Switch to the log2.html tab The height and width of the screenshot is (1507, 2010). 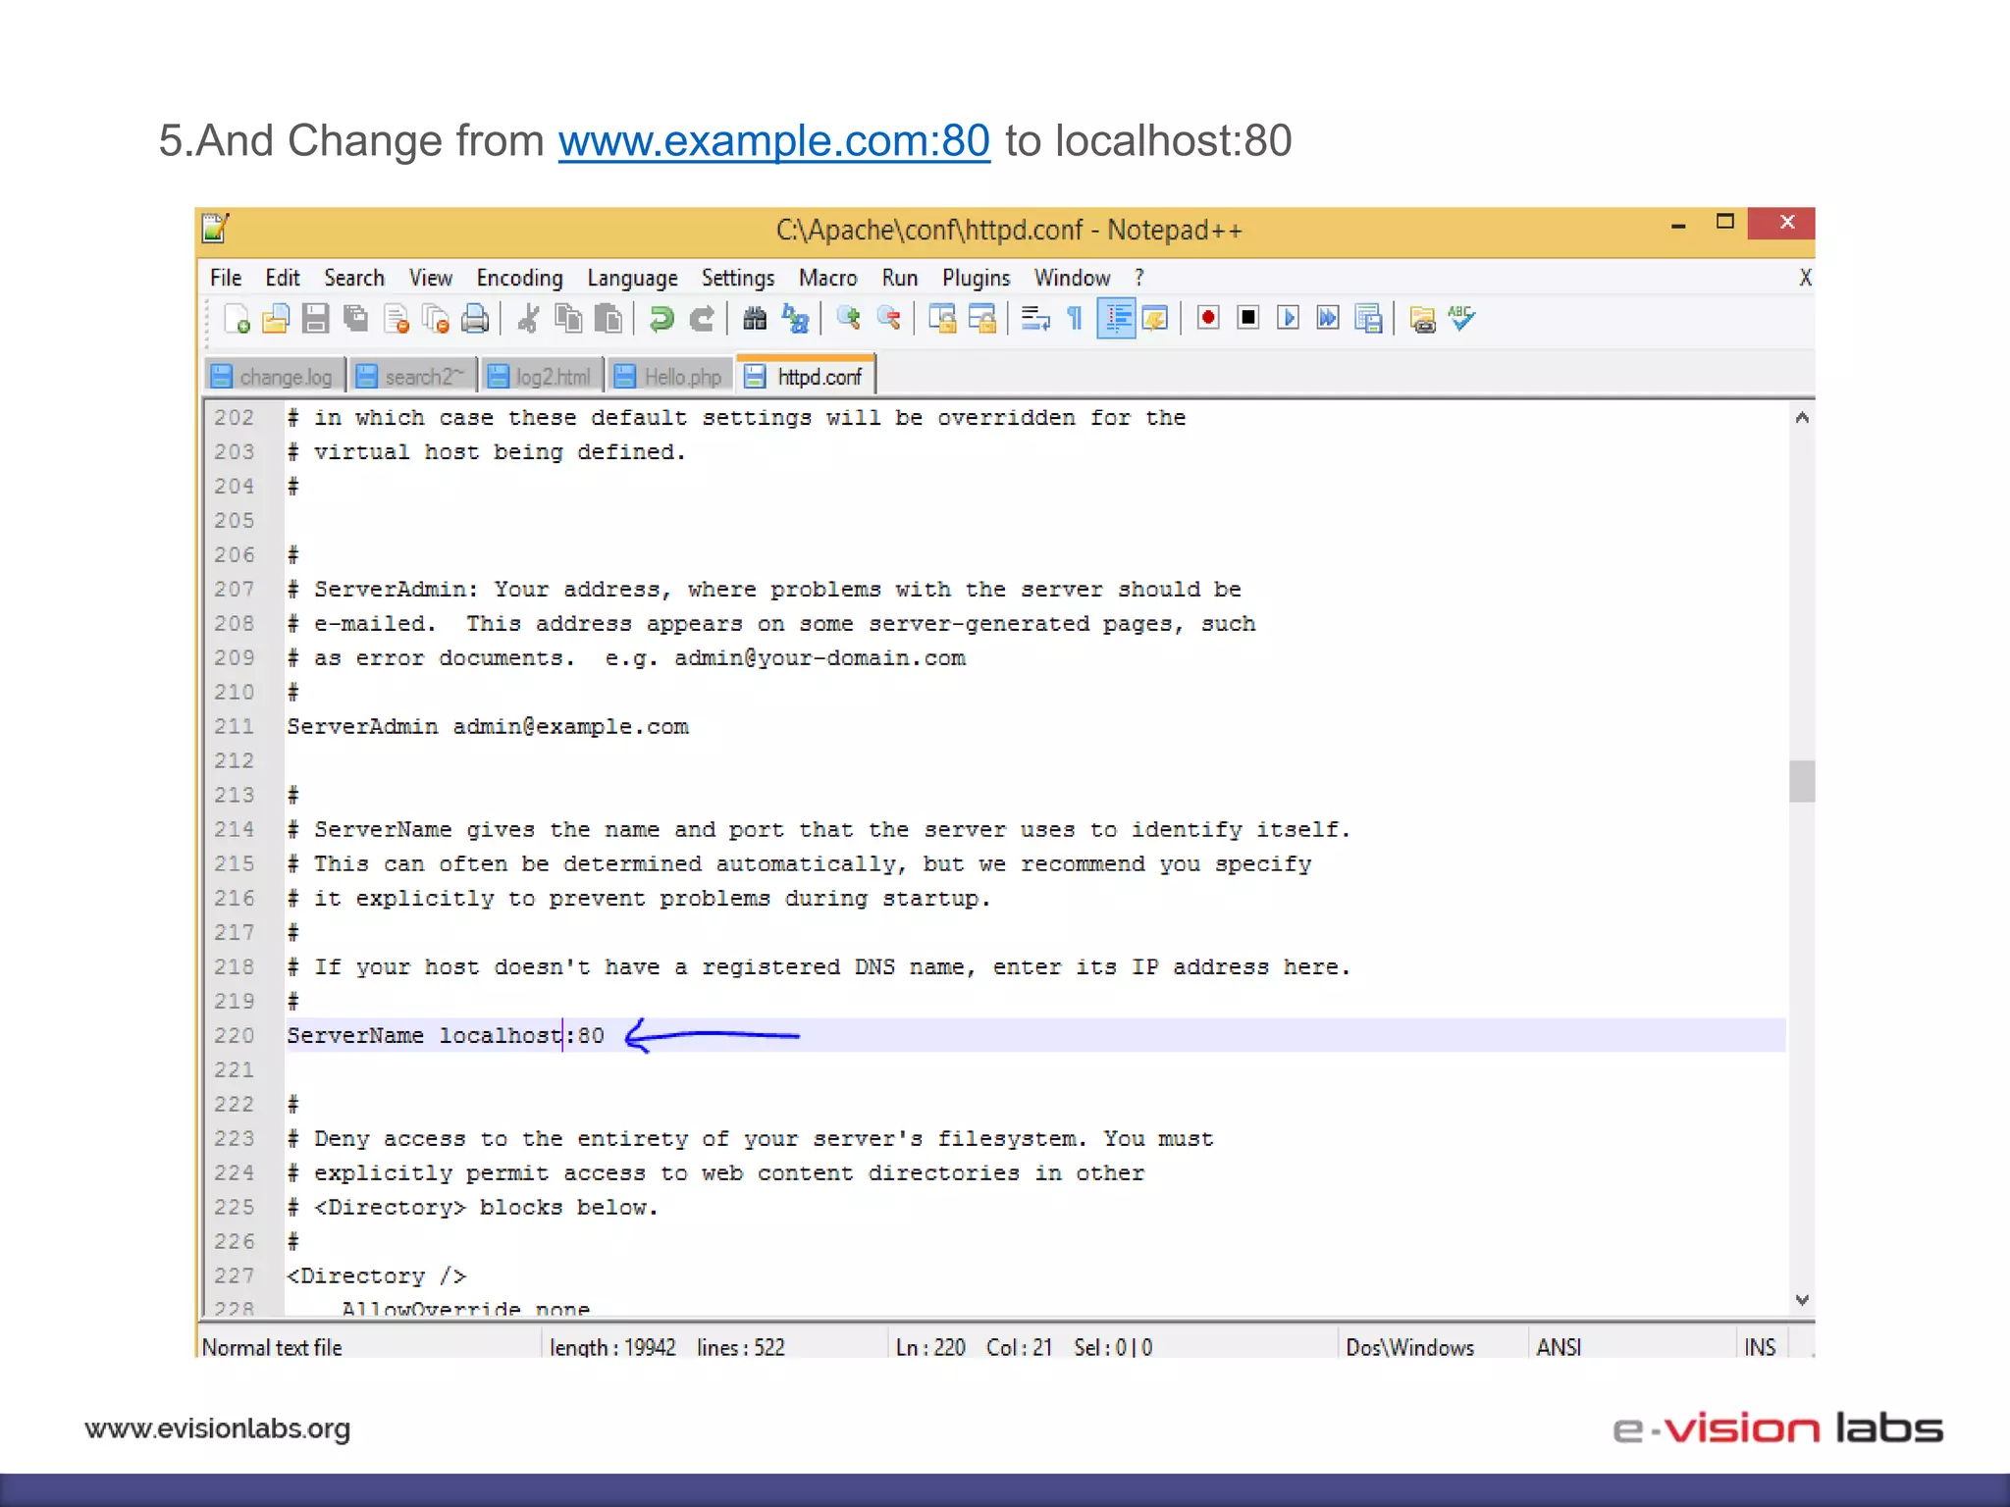coord(543,377)
